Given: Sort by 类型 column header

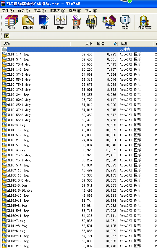Looking at the screenshot, I should point(135,44).
